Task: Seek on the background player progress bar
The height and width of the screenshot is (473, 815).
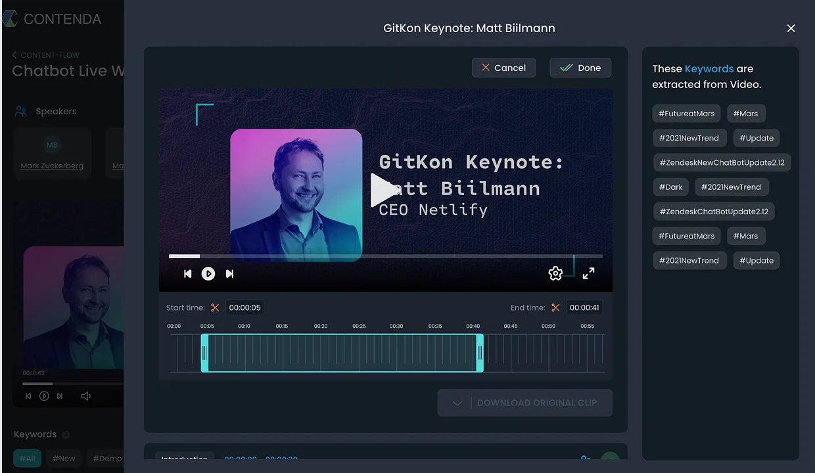Action: pos(73,384)
